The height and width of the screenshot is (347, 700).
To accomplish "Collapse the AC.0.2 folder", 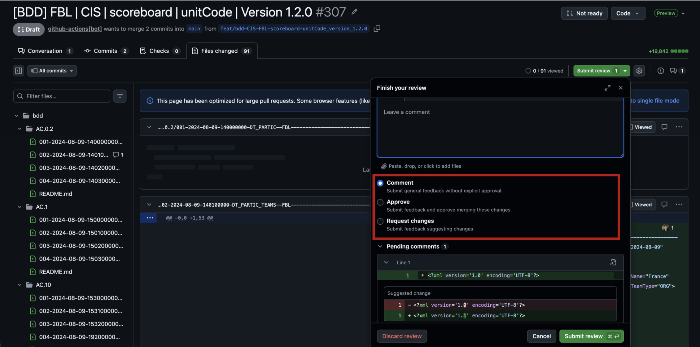I will pos(20,129).
